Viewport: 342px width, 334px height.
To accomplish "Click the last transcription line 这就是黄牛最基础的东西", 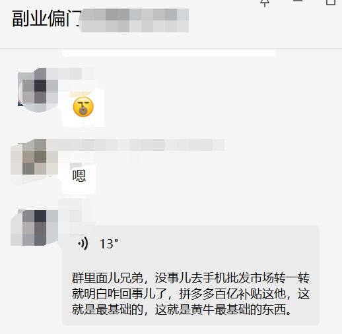I will (224, 310).
